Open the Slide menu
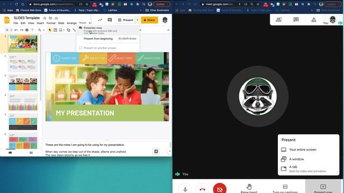 (61, 23)
